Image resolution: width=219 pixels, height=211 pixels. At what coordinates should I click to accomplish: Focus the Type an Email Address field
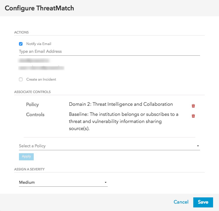109,52
